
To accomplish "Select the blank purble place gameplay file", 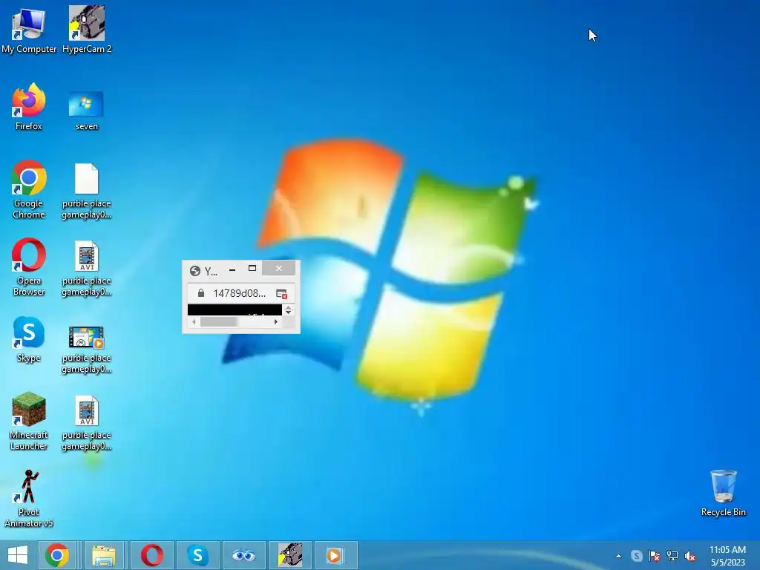I will (x=86, y=191).
